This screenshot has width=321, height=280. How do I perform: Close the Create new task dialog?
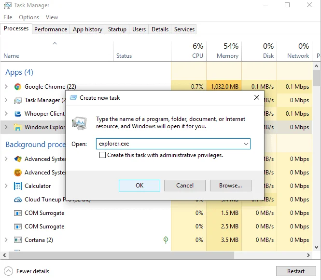point(257,97)
